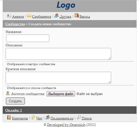
Task: Follow the Сообщества breadcrumb link
Action: [15, 24]
